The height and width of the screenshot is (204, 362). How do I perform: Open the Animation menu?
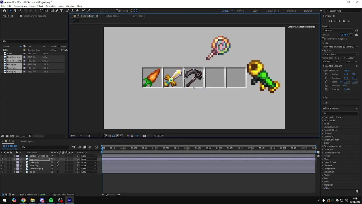pos(51,6)
